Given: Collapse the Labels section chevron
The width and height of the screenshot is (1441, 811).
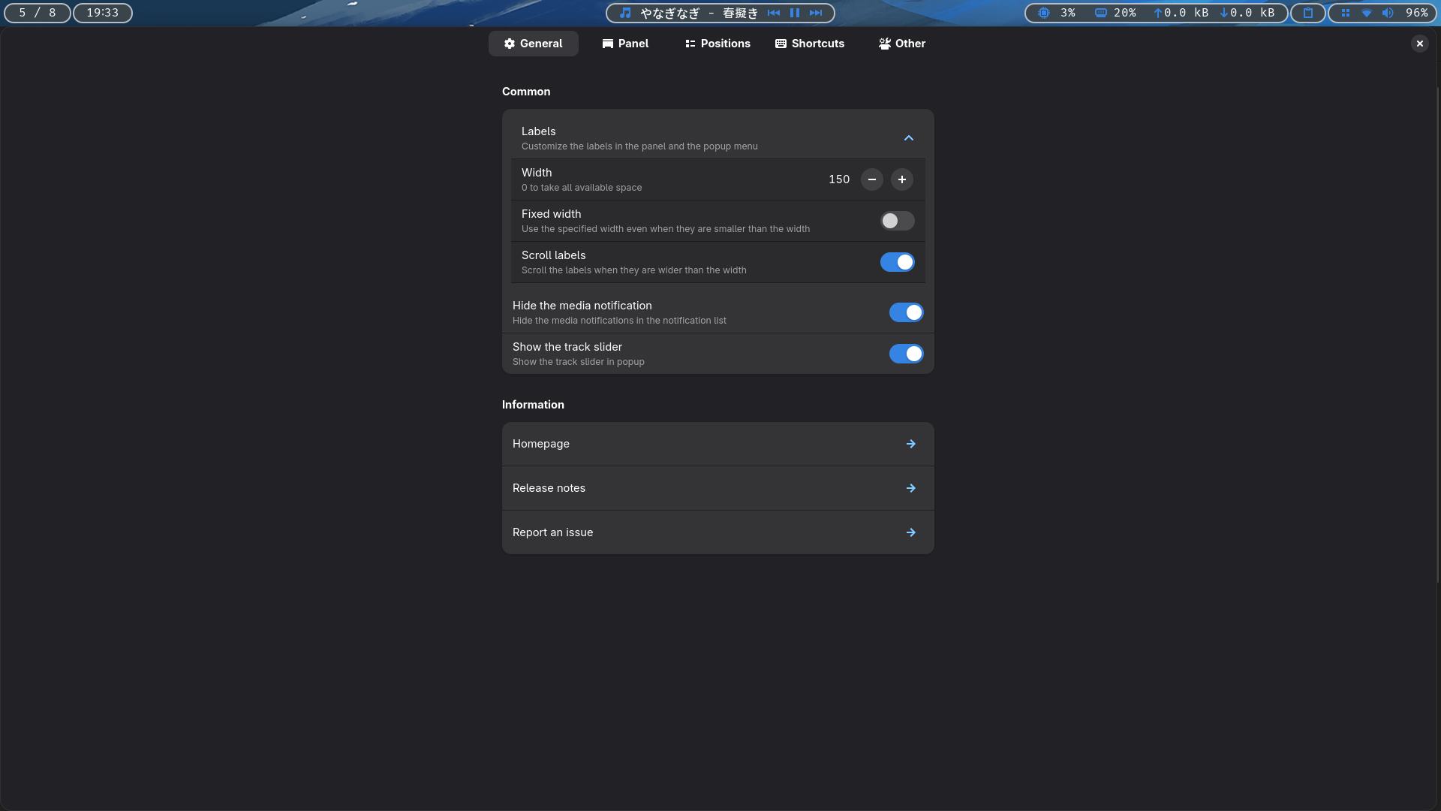Looking at the screenshot, I should (908, 138).
